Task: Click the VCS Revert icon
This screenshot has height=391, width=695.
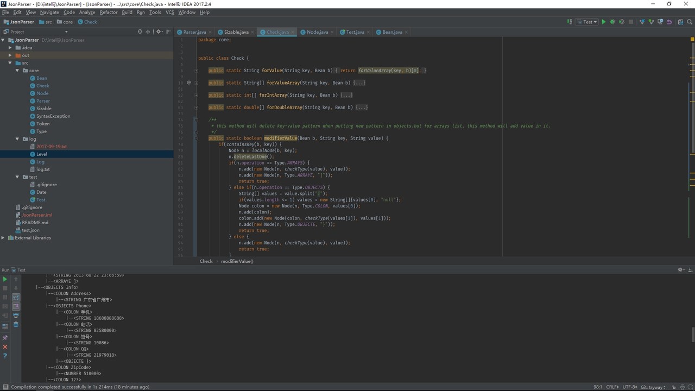Action: pyautogui.click(x=669, y=22)
